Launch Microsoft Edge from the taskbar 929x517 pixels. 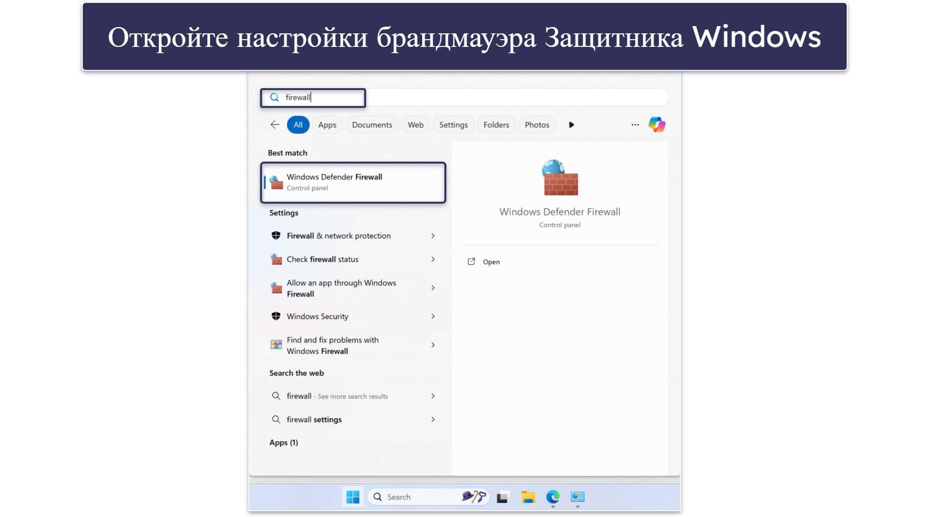[553, 497]
